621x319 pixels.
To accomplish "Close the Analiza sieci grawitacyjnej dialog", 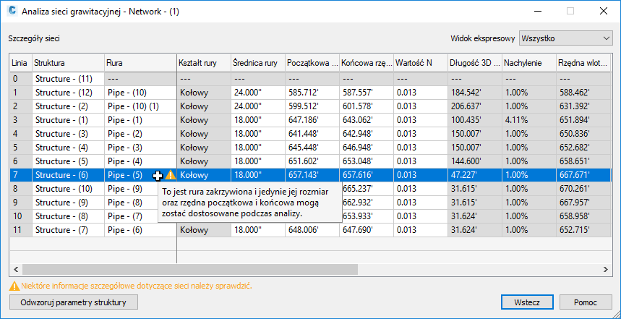I will click(x=604, y=12).
